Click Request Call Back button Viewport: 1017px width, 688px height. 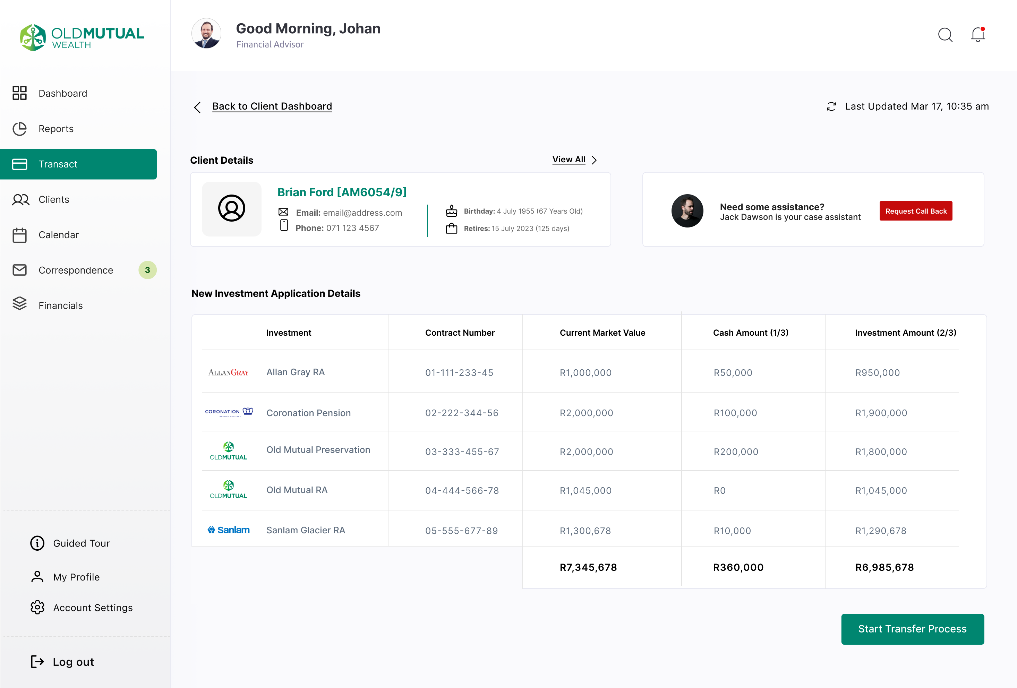[x=916, y=211]
